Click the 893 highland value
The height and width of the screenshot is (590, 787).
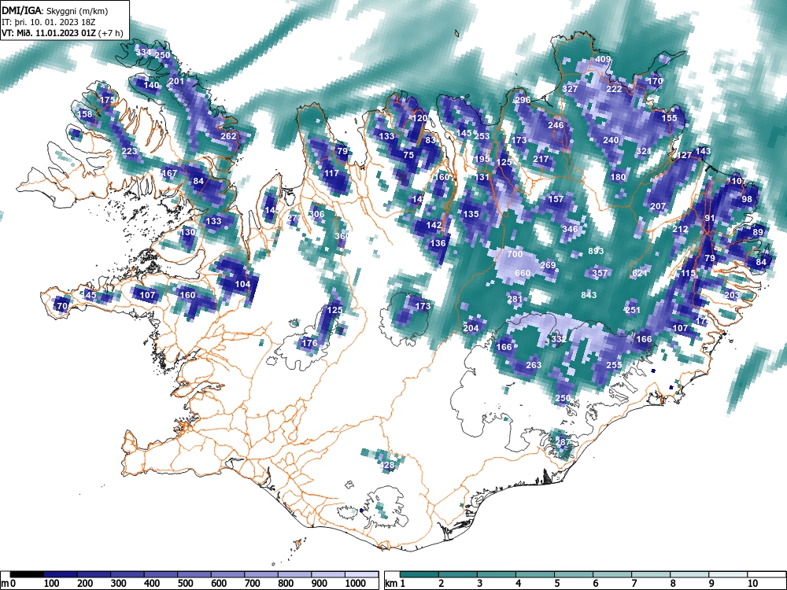(596, 251)
